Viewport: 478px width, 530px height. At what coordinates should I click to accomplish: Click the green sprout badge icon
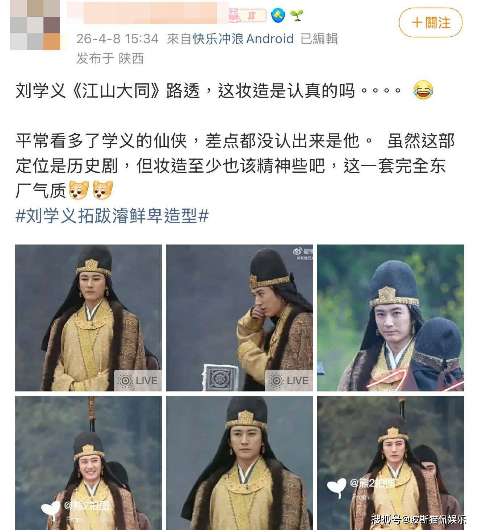pos(297,15)
